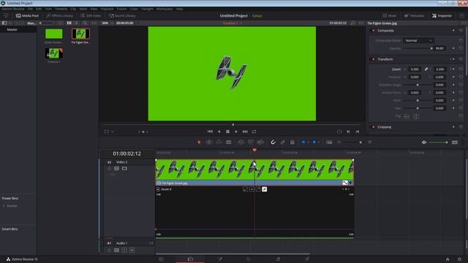468x263 pixels.
Task: Select the arrow Selection mode tool
Action: (x=199, y=142)
